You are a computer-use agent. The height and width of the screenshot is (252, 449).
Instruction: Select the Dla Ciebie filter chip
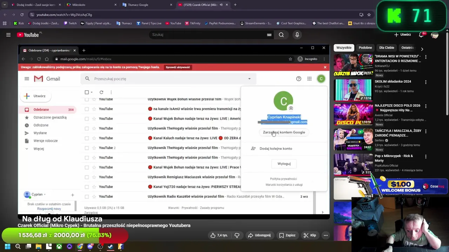[x=387, y=48]
